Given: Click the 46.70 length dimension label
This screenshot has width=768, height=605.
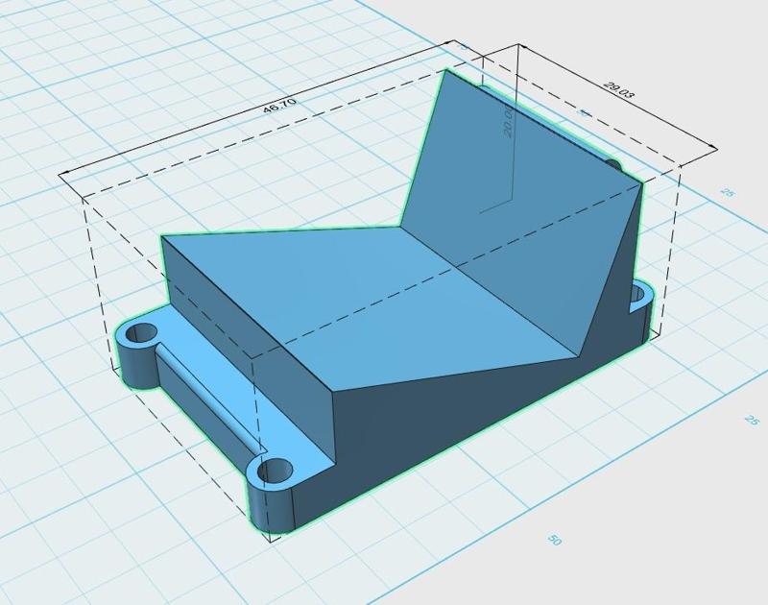Looking at the screenshot, I should (279, 106).
